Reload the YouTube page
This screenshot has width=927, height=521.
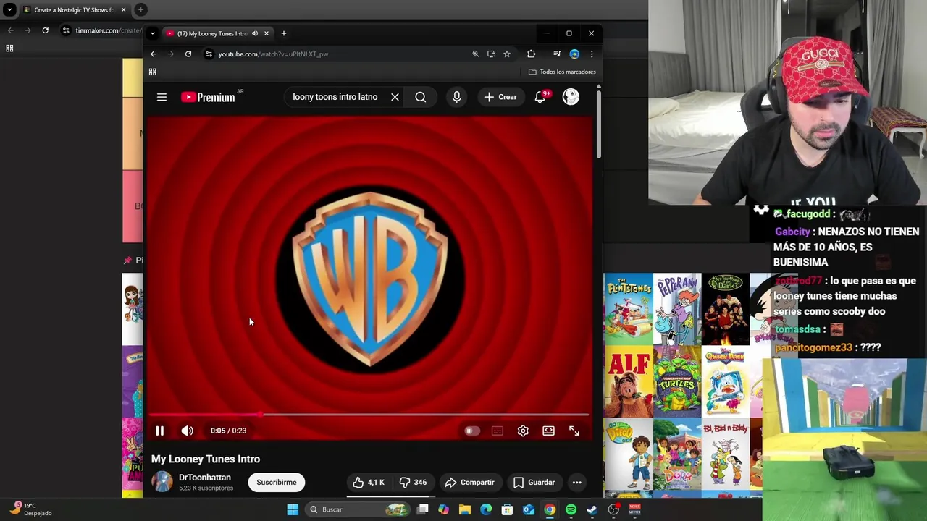(x=188, y=54)
